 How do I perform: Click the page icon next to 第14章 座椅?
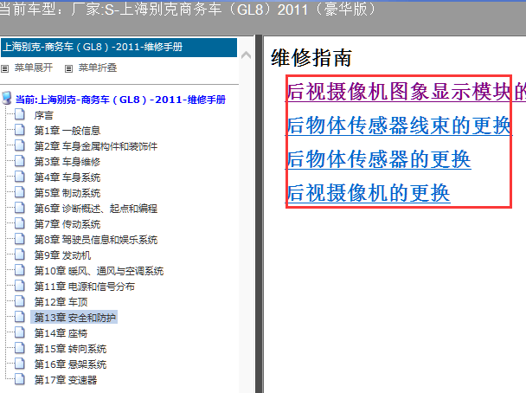19,333
